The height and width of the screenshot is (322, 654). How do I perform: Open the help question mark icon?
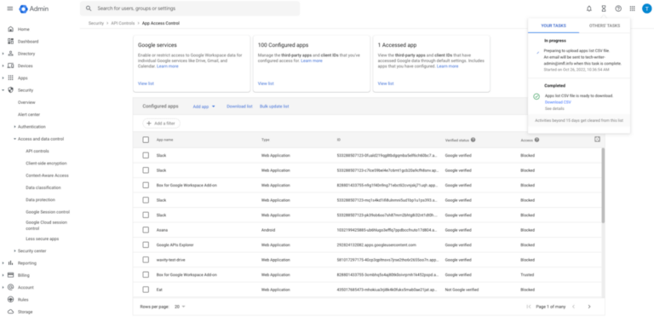[618, 9]
